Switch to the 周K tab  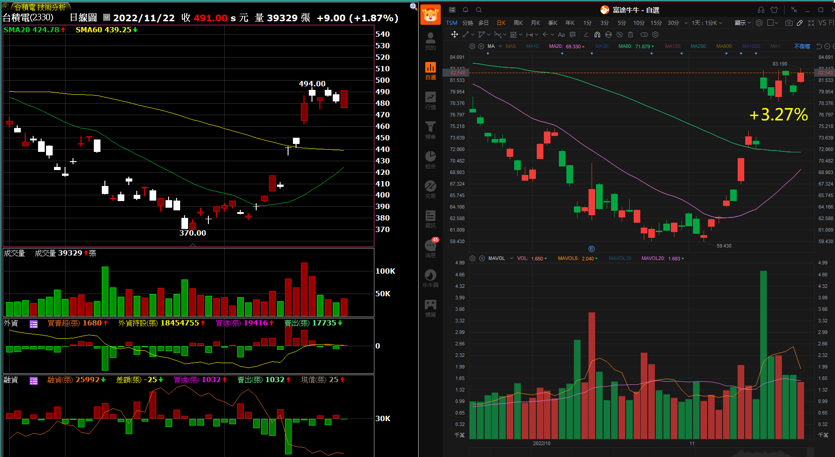[518, 23]
